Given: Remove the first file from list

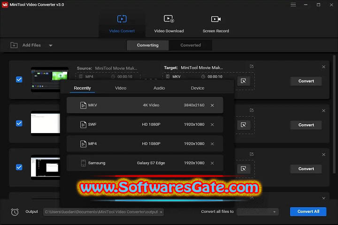Looking at the screenshot, I should pos(323,67).
